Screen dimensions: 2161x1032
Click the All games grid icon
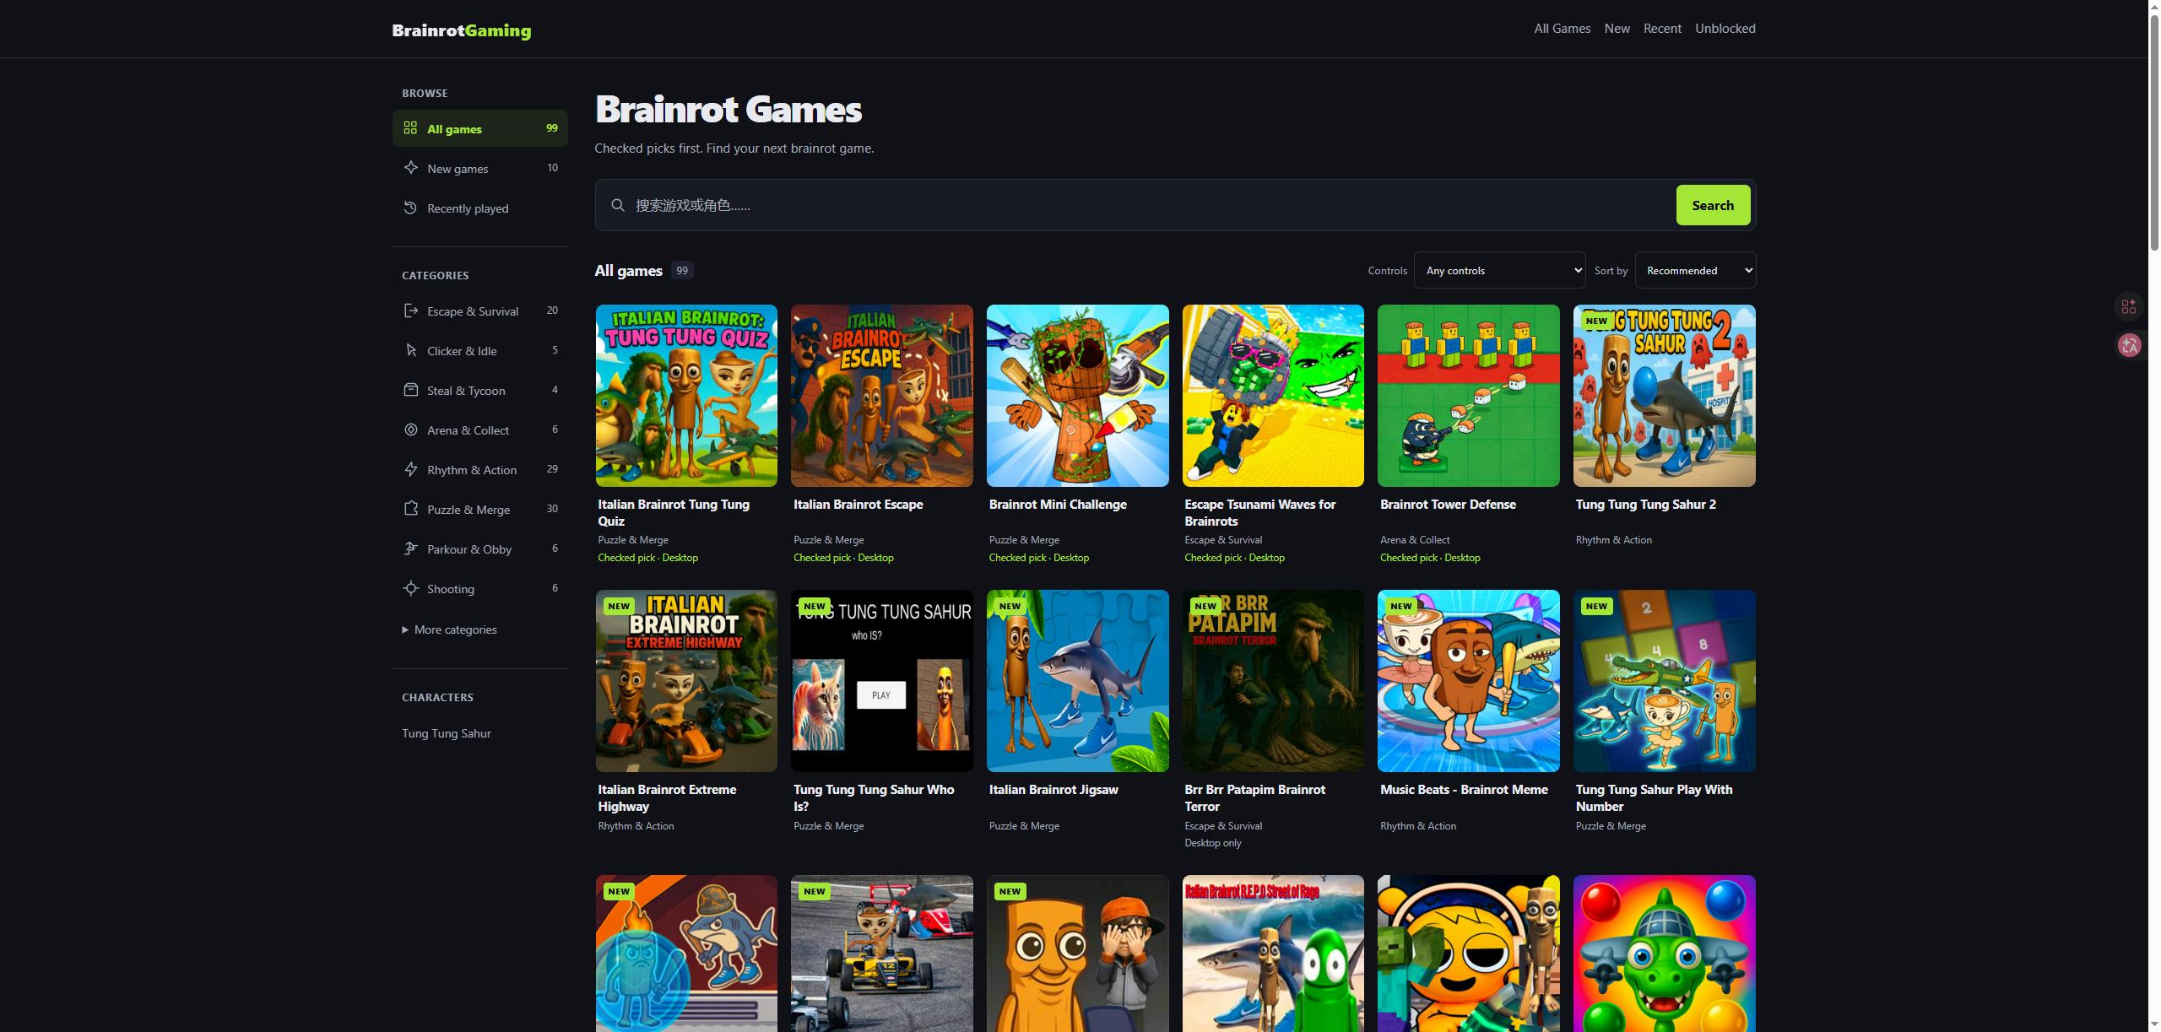coord(410,127)
